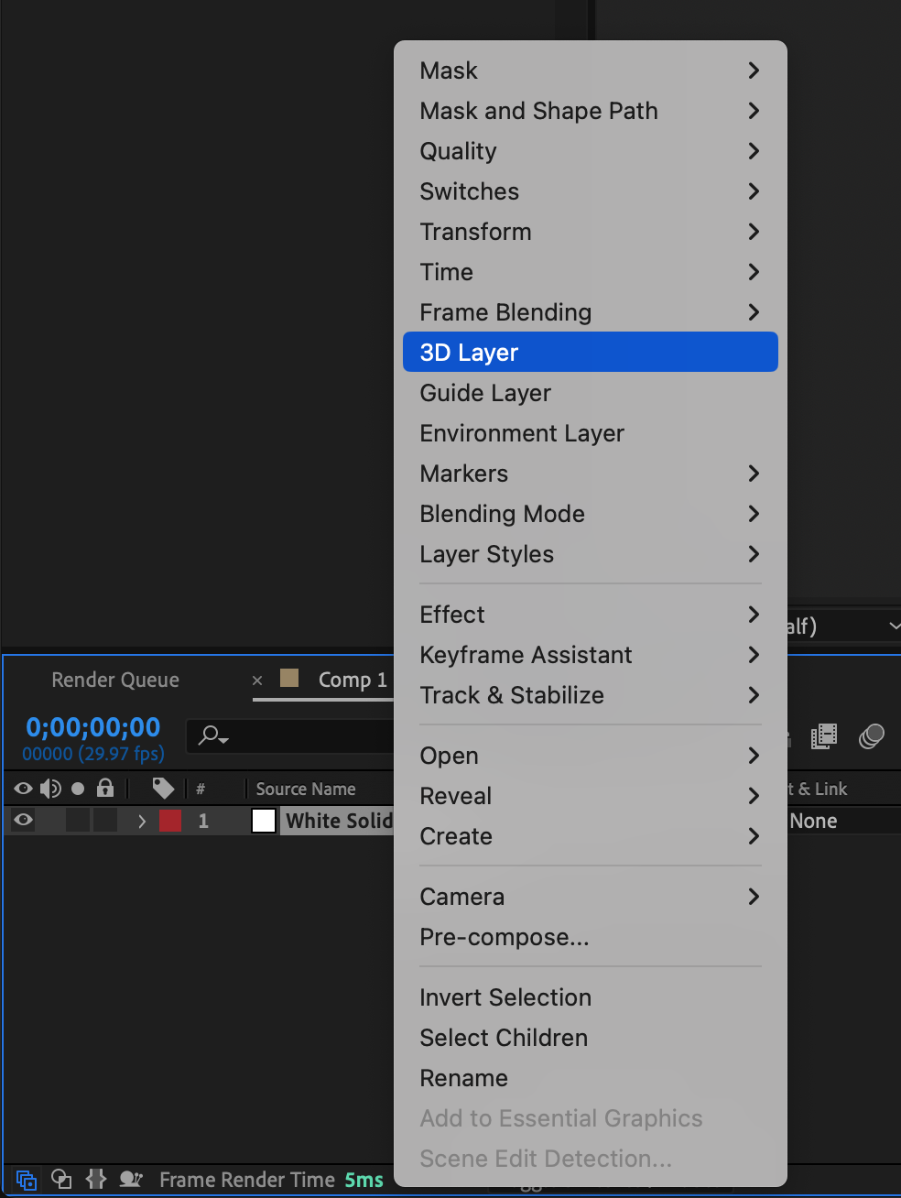Click the Lock column header icon
The height and width of the screenshot is (1198, 901).
point(105,788)
